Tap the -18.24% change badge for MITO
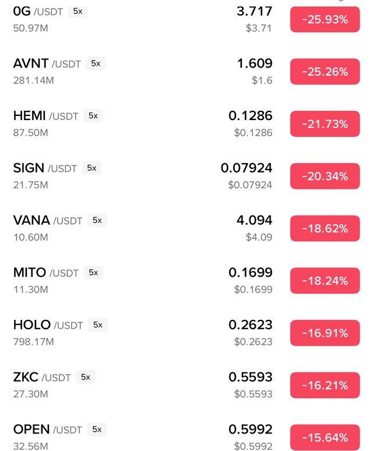The width and height of the screenshot is (373, 451). [325, 281]
